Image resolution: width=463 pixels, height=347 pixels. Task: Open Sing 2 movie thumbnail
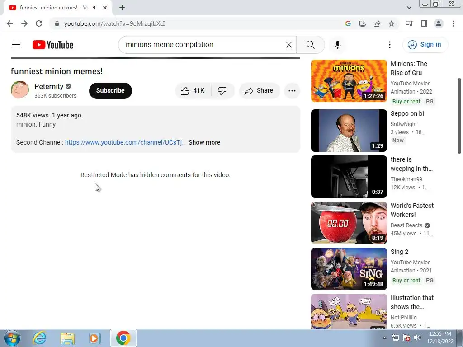coord(349,269)
